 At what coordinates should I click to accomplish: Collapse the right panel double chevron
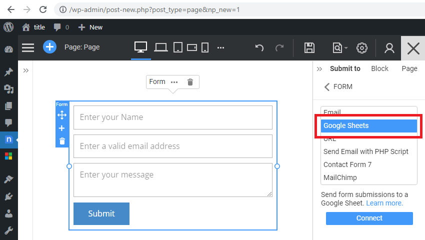[x=319, y=69]
